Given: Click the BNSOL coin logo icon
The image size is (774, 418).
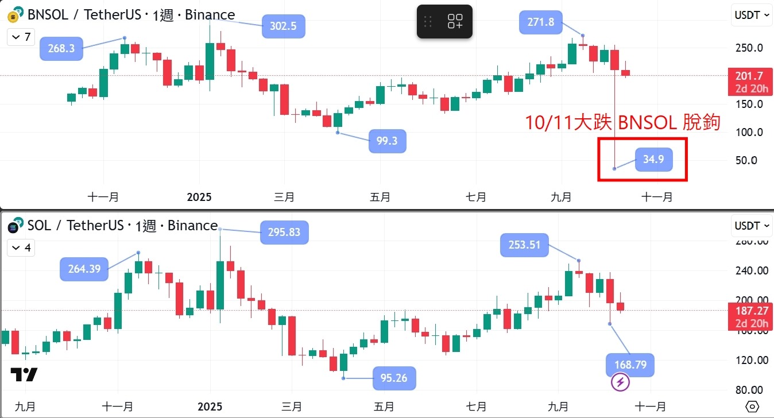Looking at the screenshot, I should point(13,15).
